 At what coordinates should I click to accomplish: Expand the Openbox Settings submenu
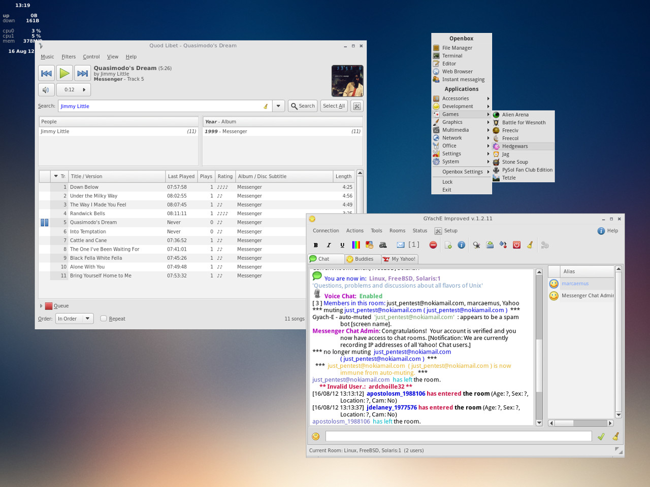[461, 171]
